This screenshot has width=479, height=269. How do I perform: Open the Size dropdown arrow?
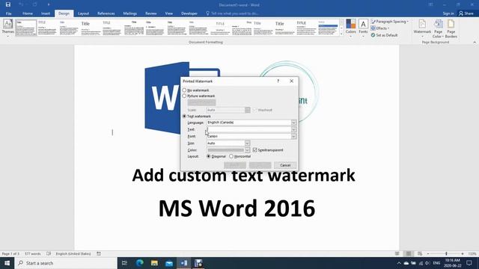coord(247,143)
